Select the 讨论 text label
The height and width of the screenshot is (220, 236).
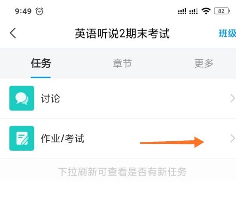pyautogui.click(x=51, y=99)
